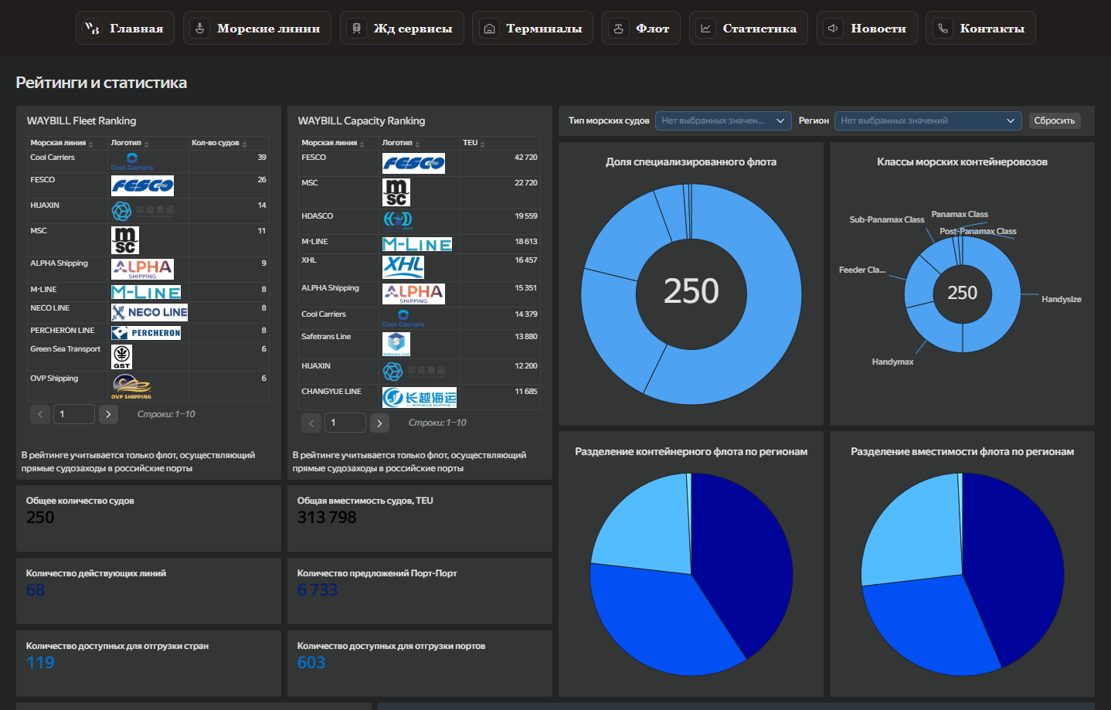Open the Главная menu item

(x=125, y=28)
